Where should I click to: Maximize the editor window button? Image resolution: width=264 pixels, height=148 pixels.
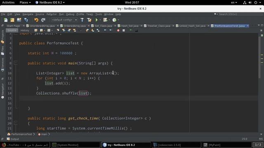pyautogui.click(x=262, y=25)
